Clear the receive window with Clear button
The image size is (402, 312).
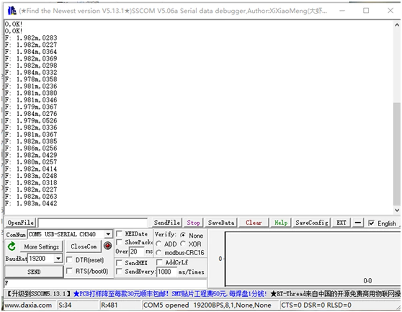pyautogui.click(x=254, y=222)
